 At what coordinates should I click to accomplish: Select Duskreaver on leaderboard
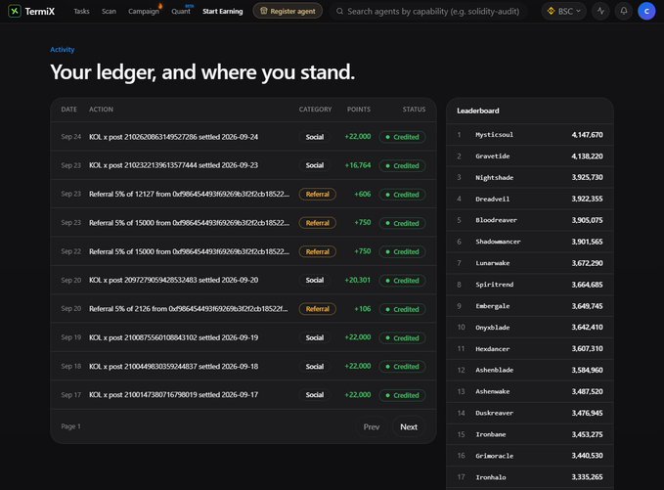[530, 413]
